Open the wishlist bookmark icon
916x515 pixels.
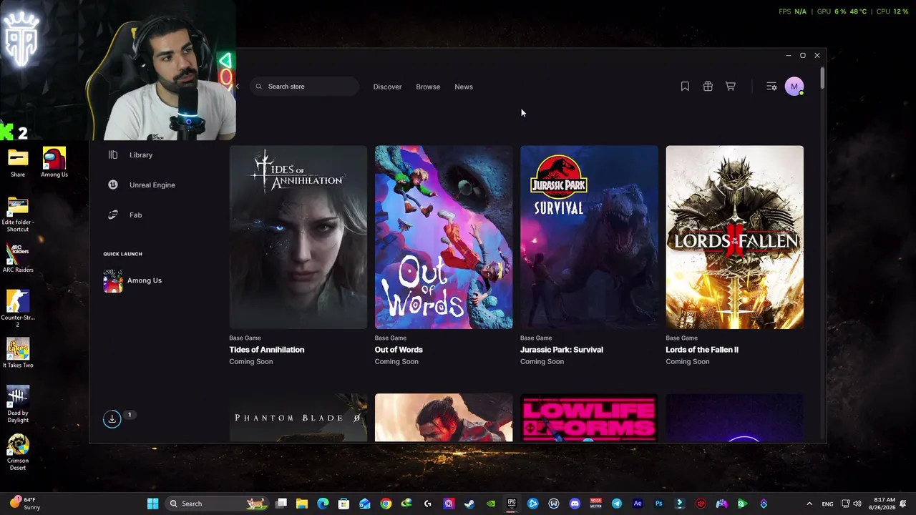coord(685,87)
